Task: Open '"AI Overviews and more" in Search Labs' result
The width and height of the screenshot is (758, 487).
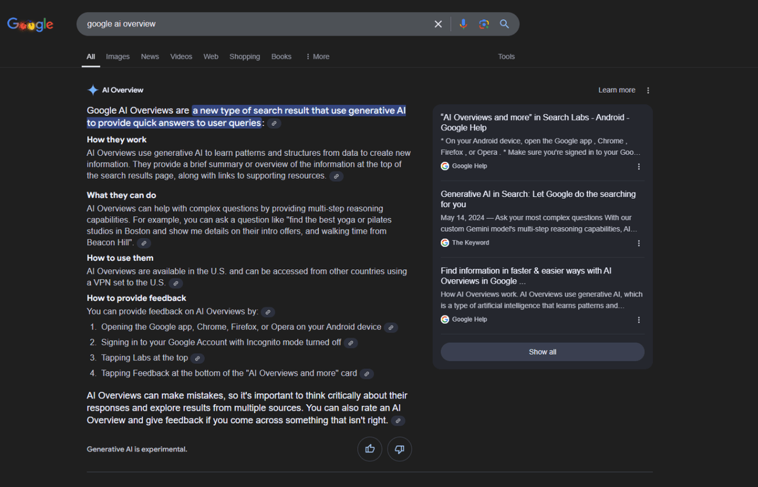Action: [x=535, y=123]
